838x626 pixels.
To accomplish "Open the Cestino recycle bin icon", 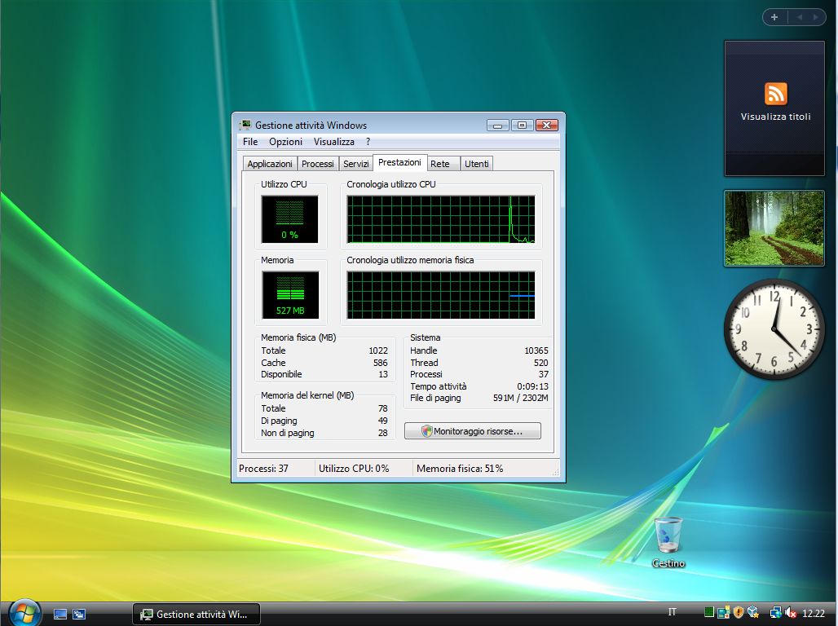I will (668, 541).
